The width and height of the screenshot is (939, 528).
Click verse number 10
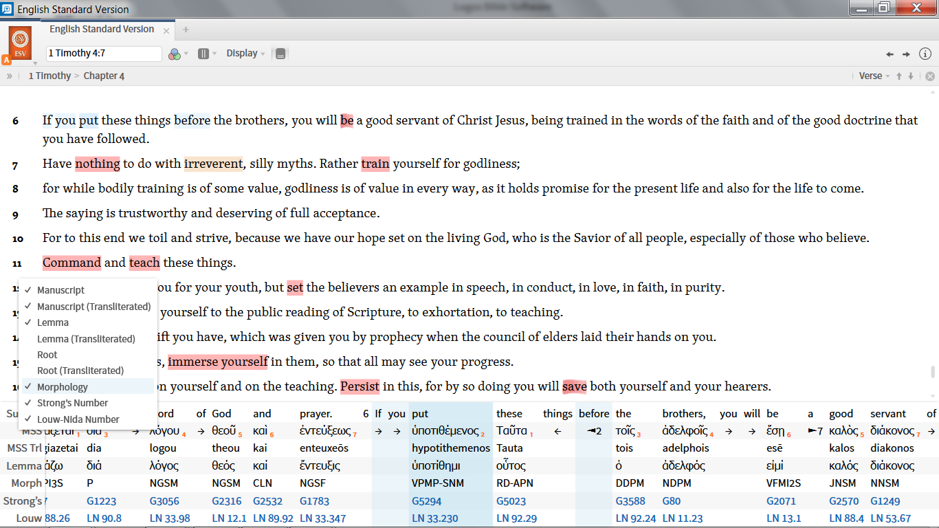[x=18, y=239]
